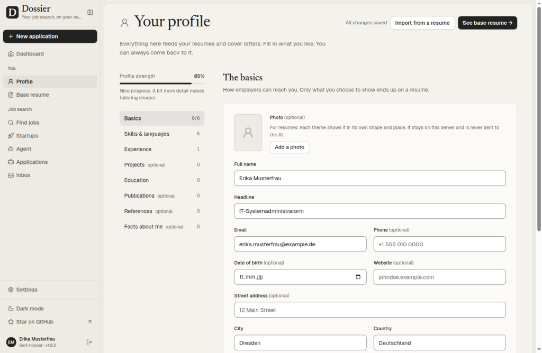The image size is (542, 353).
Task: Open the date of birth calendar picker
Action: 358,277
